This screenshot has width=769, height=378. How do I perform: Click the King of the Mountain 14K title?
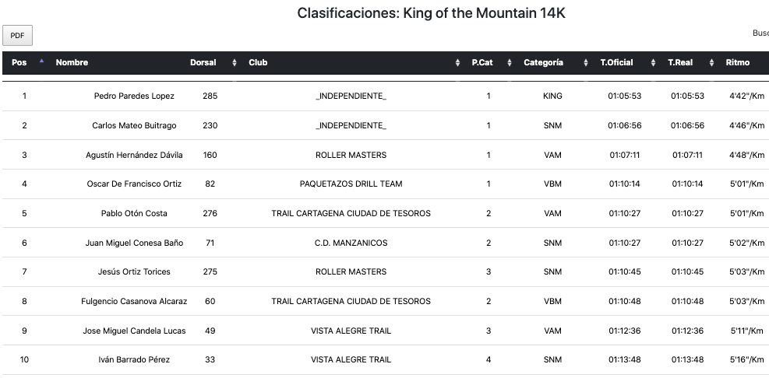click(431, 13)
